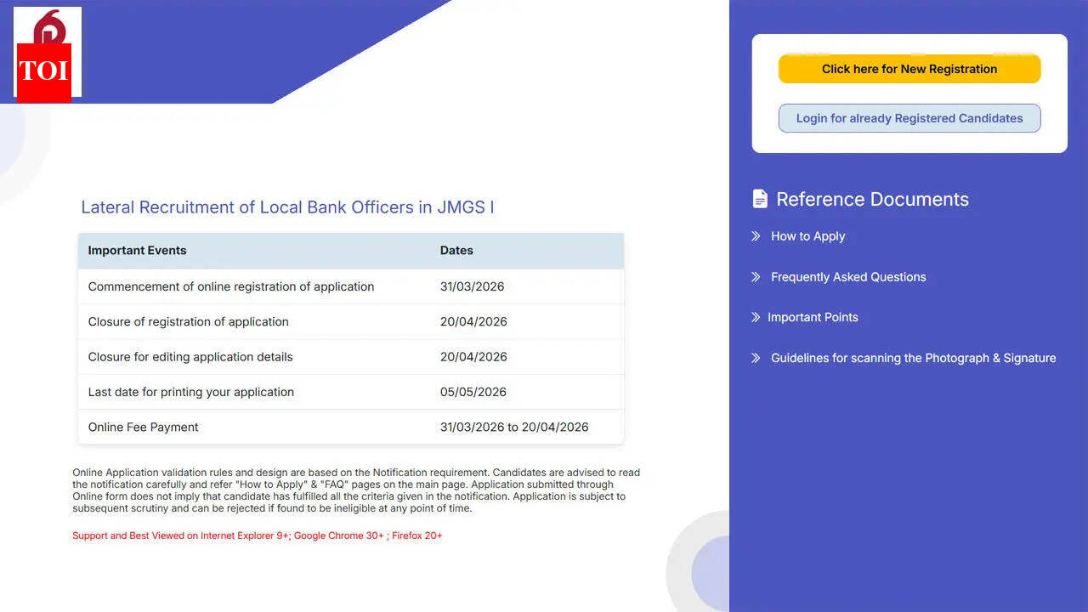Screen dimensions: 1088x612
Task: Select the Important Events column header
Action: point(137,250)
